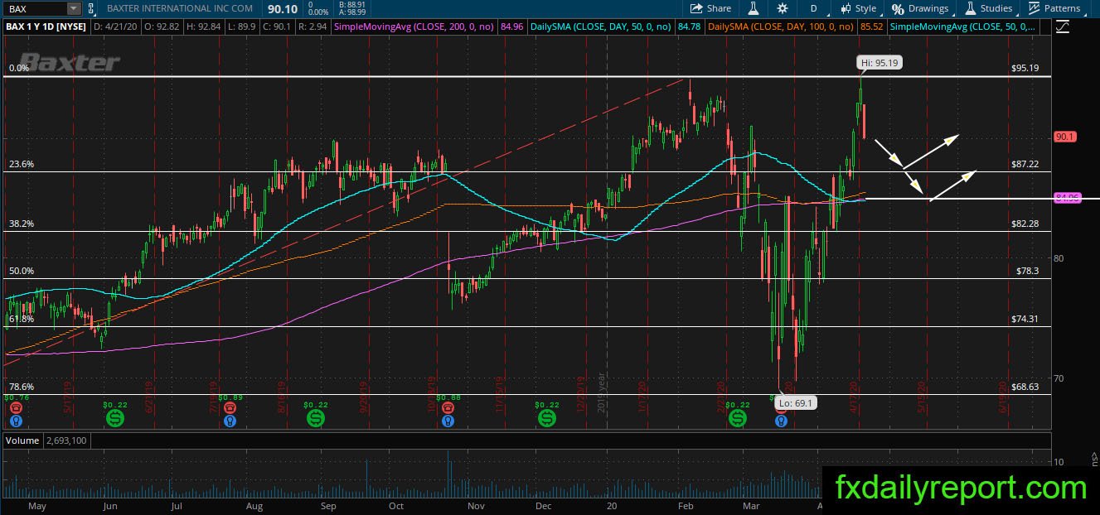
Task: Click the earnings phone icon labeled $0.88
Action: pos(448,408)
